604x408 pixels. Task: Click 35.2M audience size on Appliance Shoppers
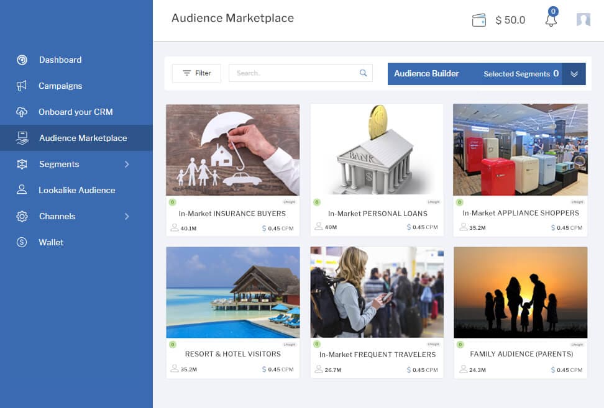coord(477,228)
